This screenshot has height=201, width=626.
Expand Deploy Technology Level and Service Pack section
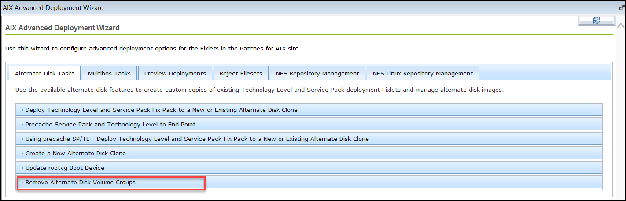pyautogui.click(x=309, y=110)
